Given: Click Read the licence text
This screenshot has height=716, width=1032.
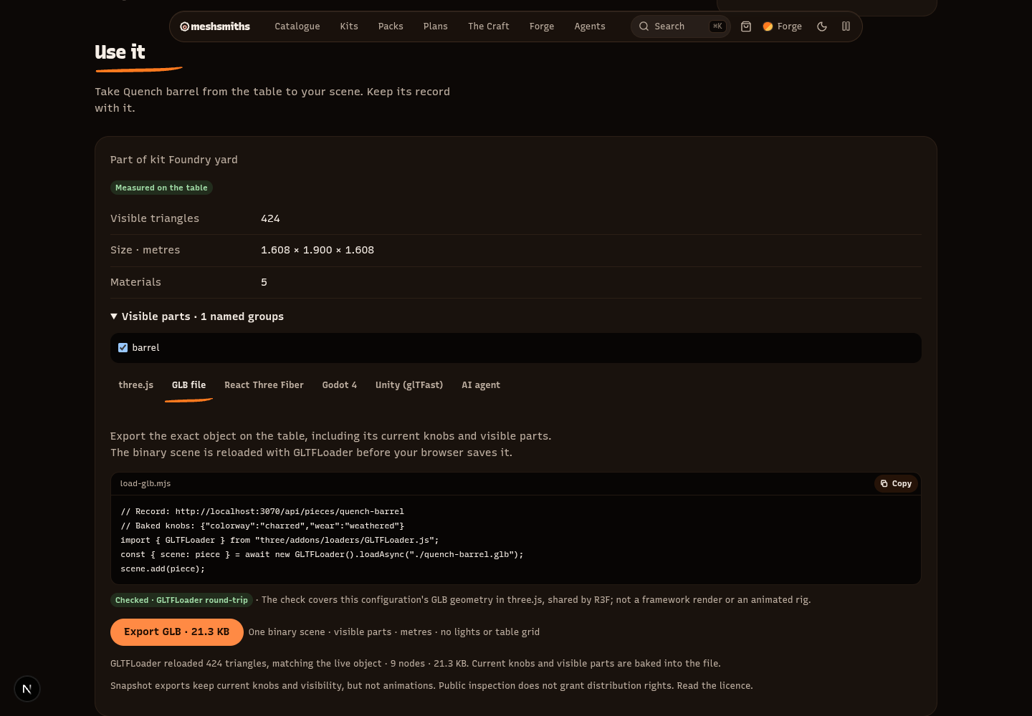Looking at the screenshot, I should click(x=715, y=686).
